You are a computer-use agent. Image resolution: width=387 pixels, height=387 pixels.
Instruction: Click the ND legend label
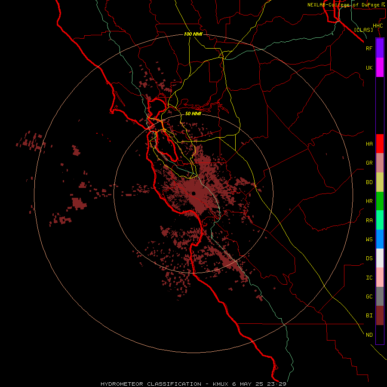point(369,335)
